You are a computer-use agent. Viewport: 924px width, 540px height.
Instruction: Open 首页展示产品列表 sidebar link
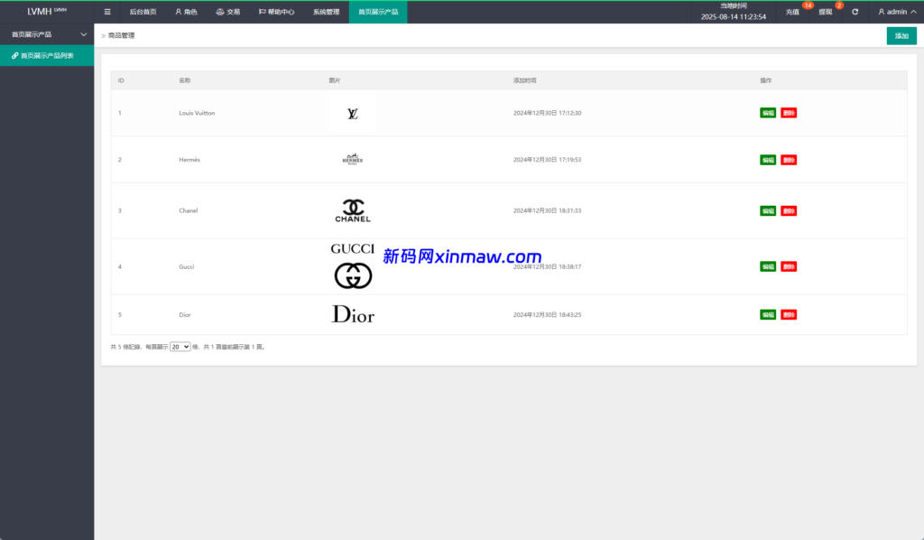(50, 56)
